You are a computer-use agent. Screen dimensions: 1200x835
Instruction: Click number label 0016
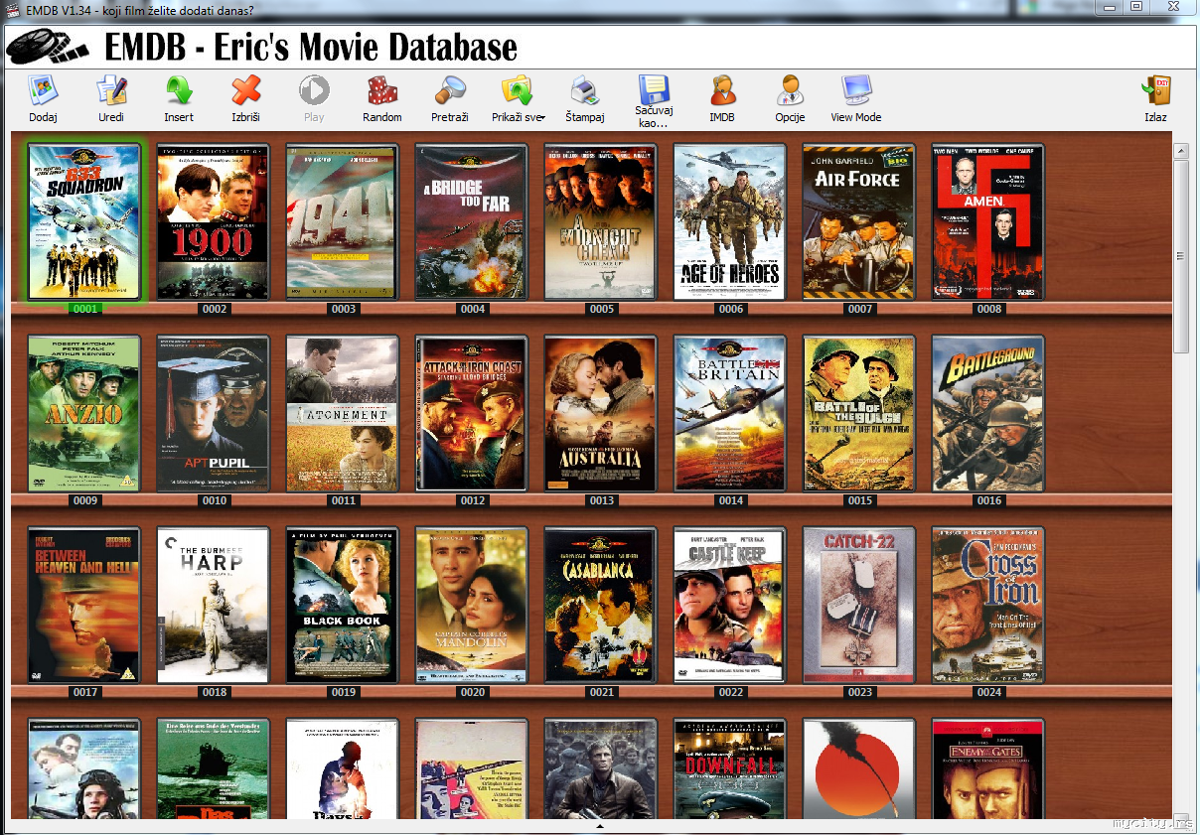(989, 500)
